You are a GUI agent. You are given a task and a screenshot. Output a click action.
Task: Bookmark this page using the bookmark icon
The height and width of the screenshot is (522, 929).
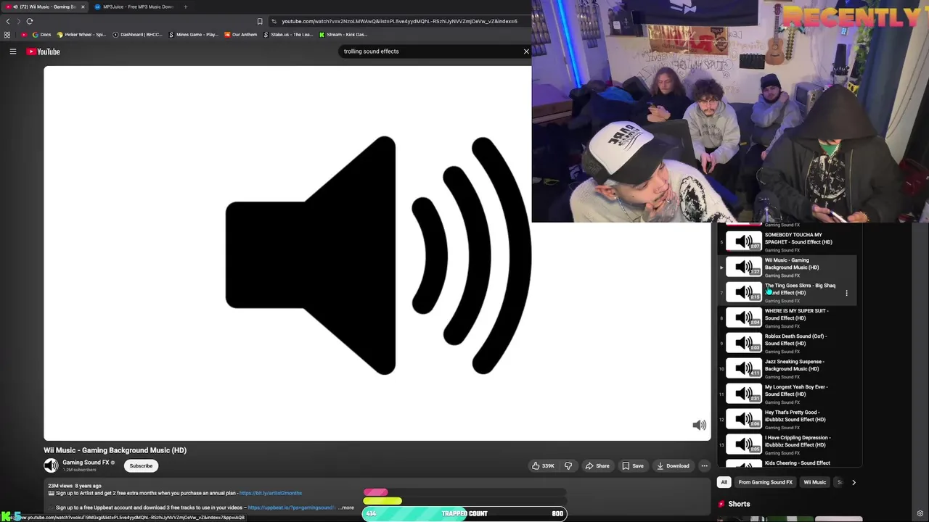coord(260,21)
